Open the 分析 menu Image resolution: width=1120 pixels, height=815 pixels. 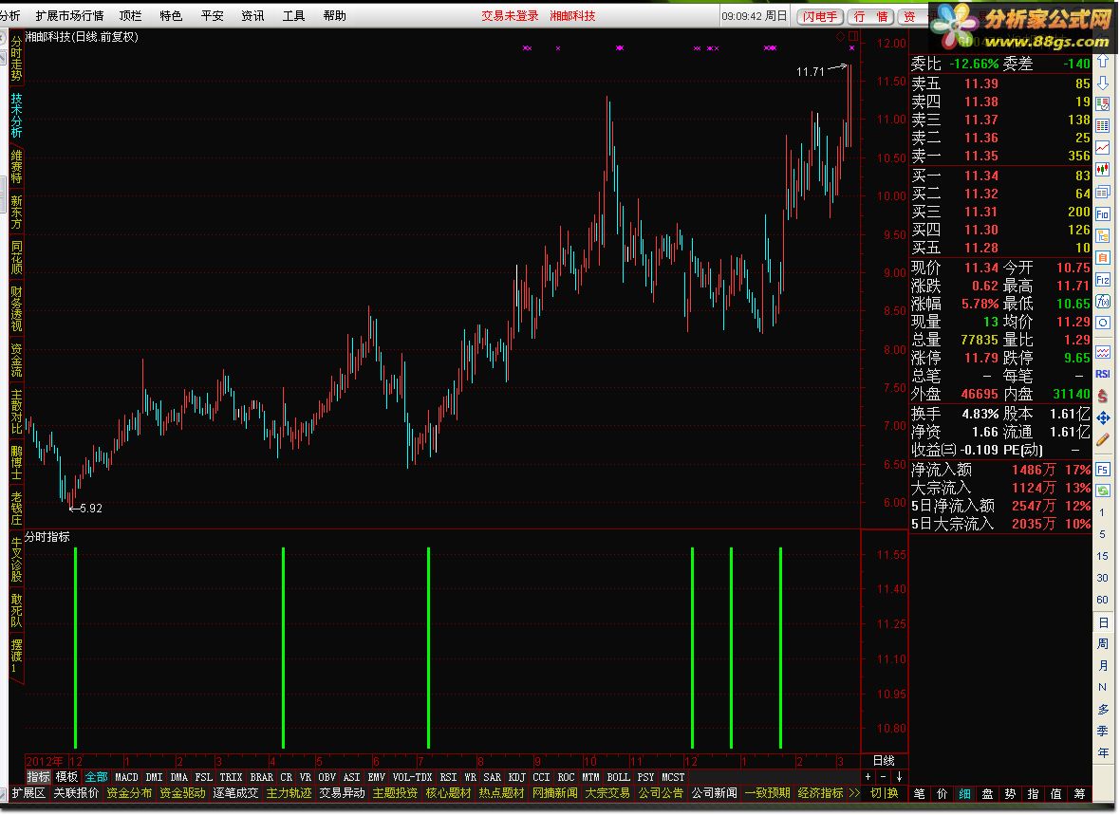click(x=10, y=15)
